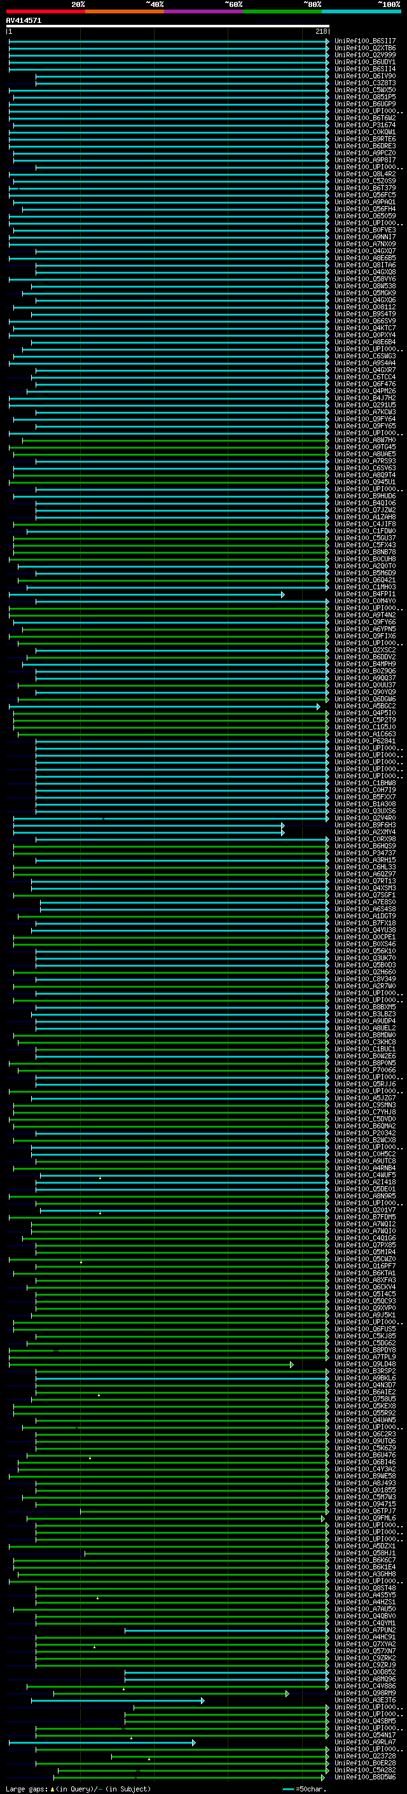This screenshot has width=407, height=1794.
Task: Click the short alignment bar for UniRef100_B9F6H3
Action: coord(149,825)
